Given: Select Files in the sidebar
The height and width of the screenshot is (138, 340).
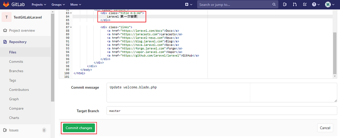Looking at the screenshot, I should [x=13, y=52].
